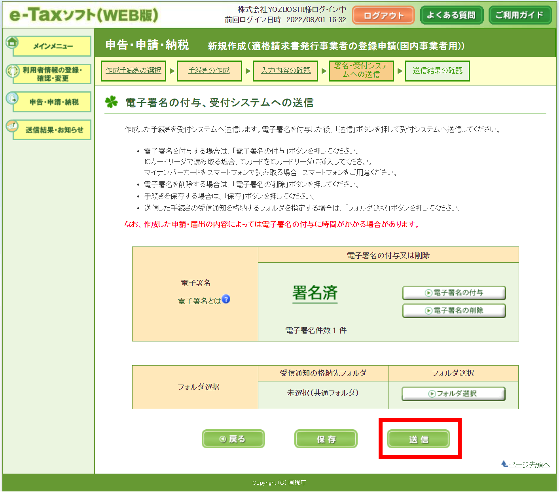Click the 電子署名の付与 button
Image resolution: width=559 pixels, height=493 pixels.
454,293
